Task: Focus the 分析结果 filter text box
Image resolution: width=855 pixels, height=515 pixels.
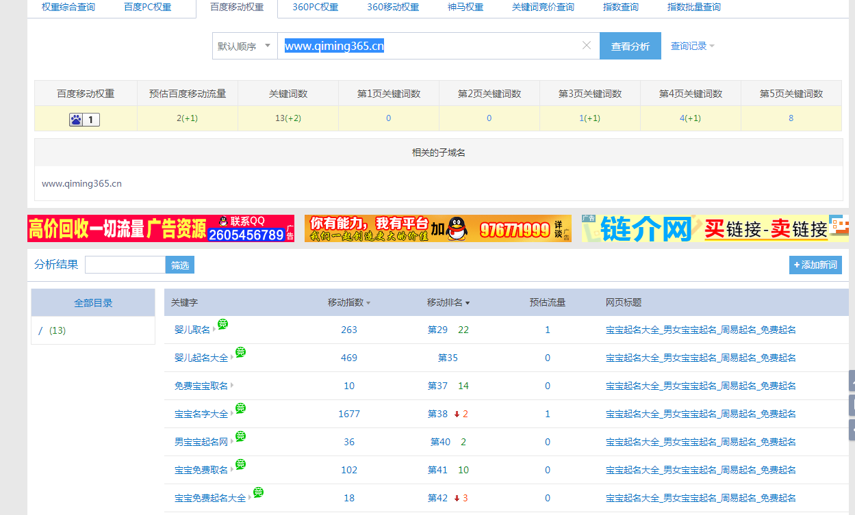Action: point(125,265)
